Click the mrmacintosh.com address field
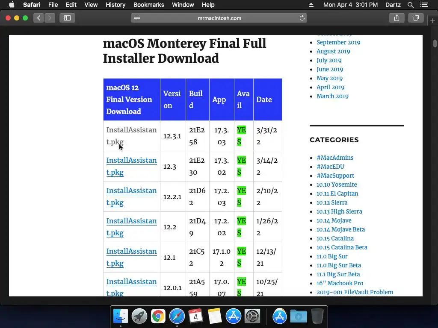438x328 pixels. tap(219, 18)
